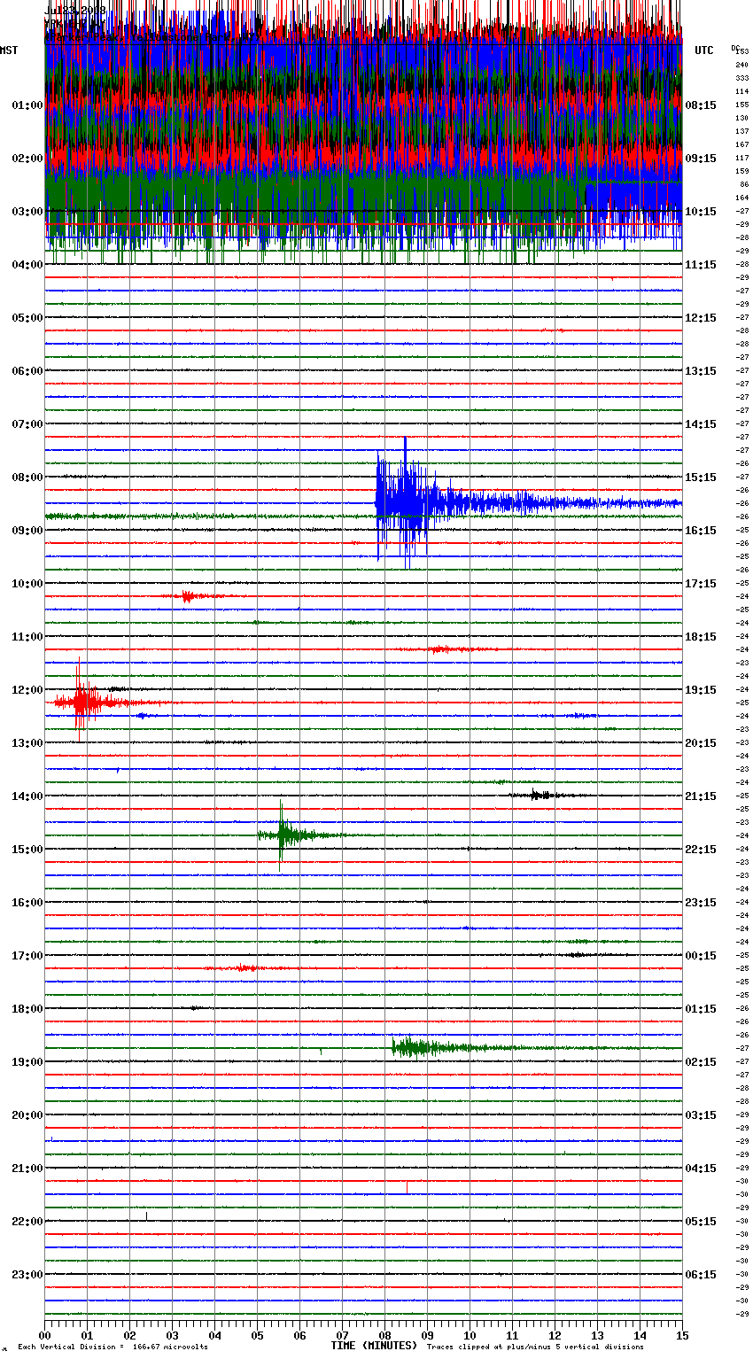753x1359 pixels.
Task: Click the UTC time zone label
Action: pyautogui.click(x=703, y=50)
